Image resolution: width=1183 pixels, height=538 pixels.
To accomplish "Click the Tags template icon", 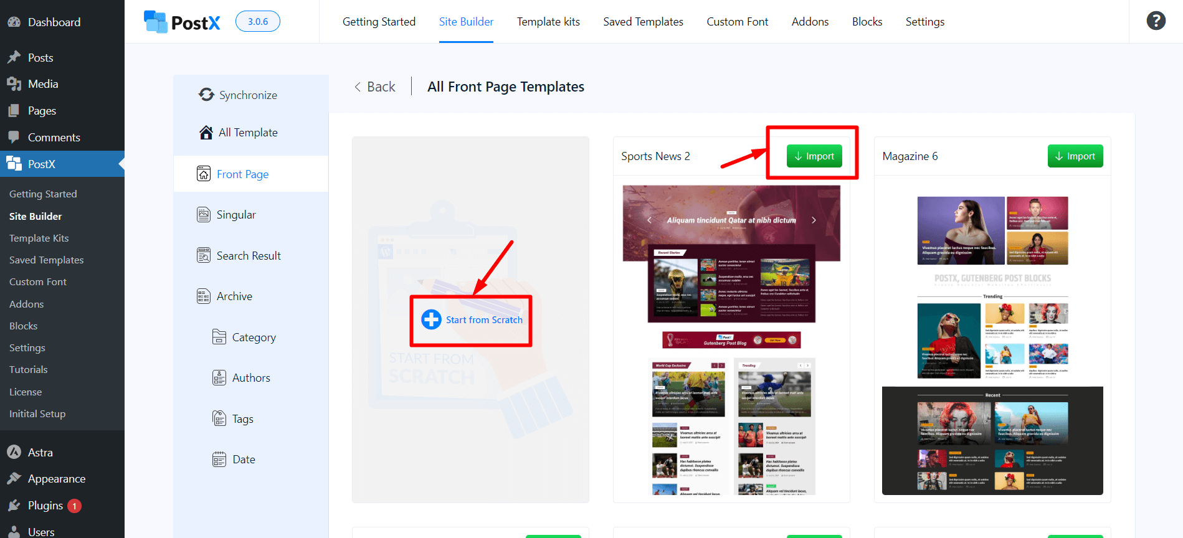I will pyautogui.click(x=219, y=418).
